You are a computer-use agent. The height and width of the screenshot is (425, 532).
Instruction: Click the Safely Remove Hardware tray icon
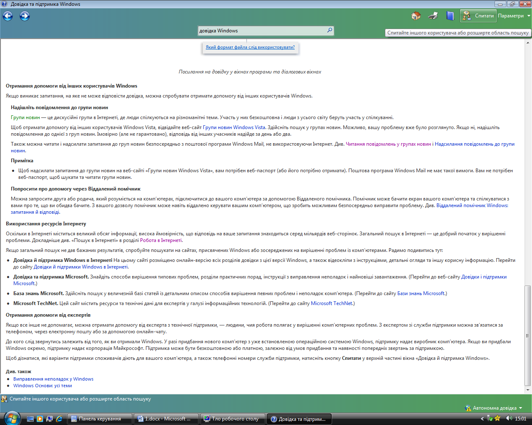pos(490,418)
